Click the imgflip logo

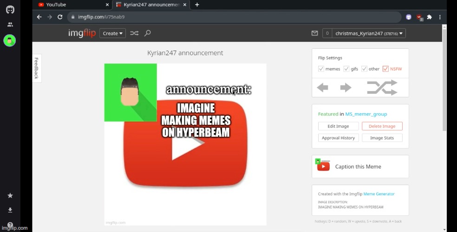click(82, 33)
